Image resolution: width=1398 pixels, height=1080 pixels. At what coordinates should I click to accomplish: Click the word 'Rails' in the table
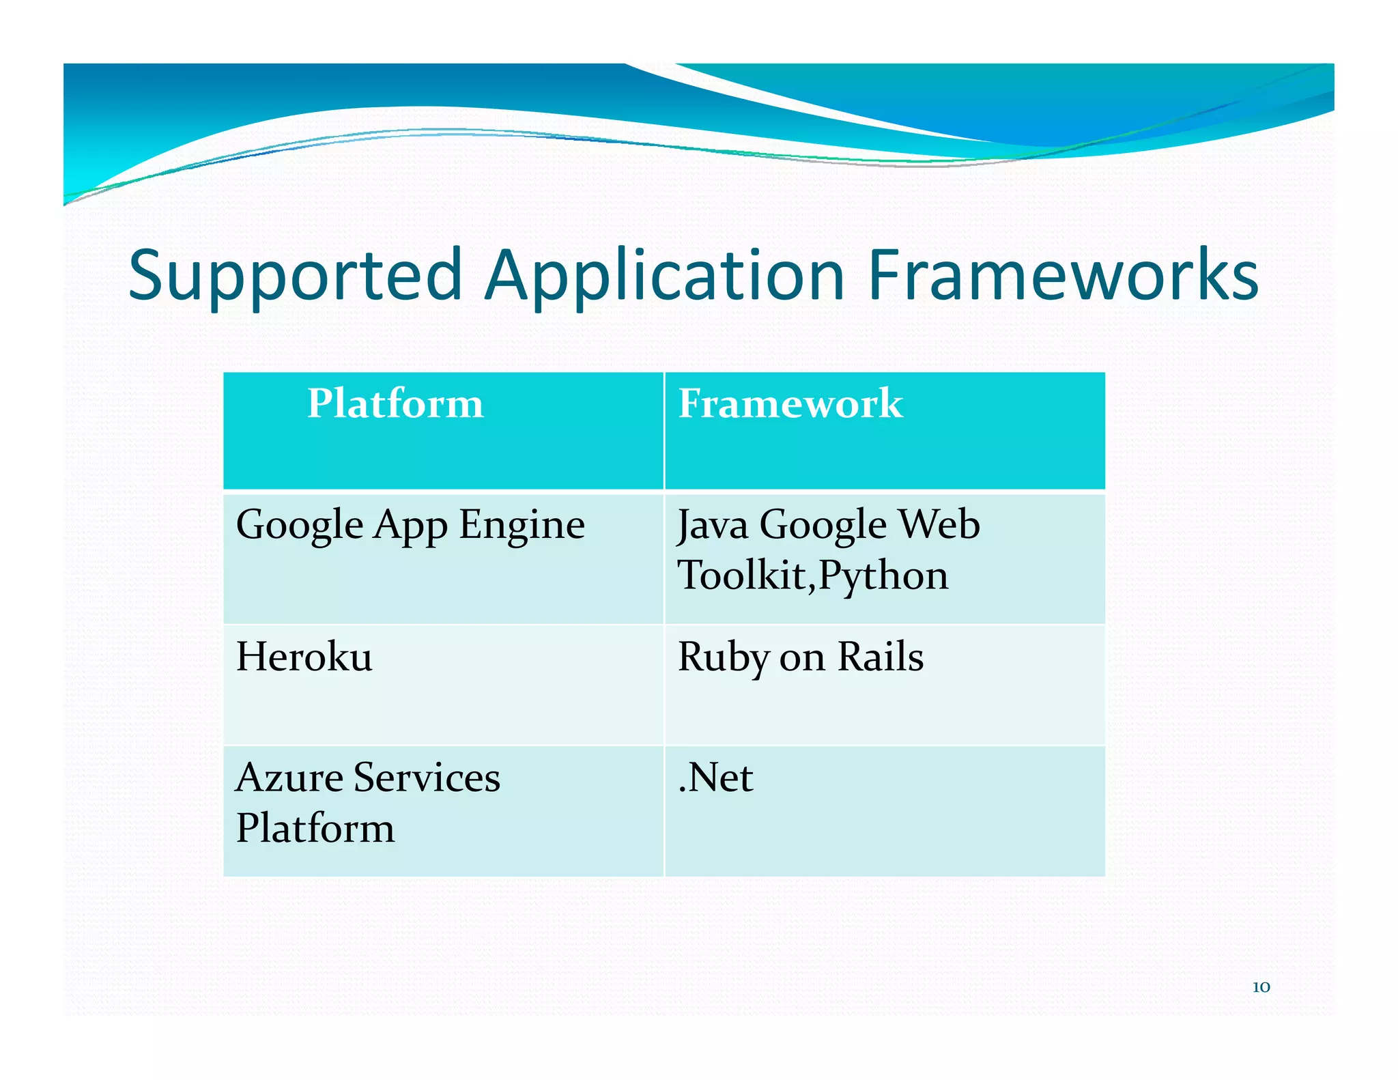[x=881, y=657]
